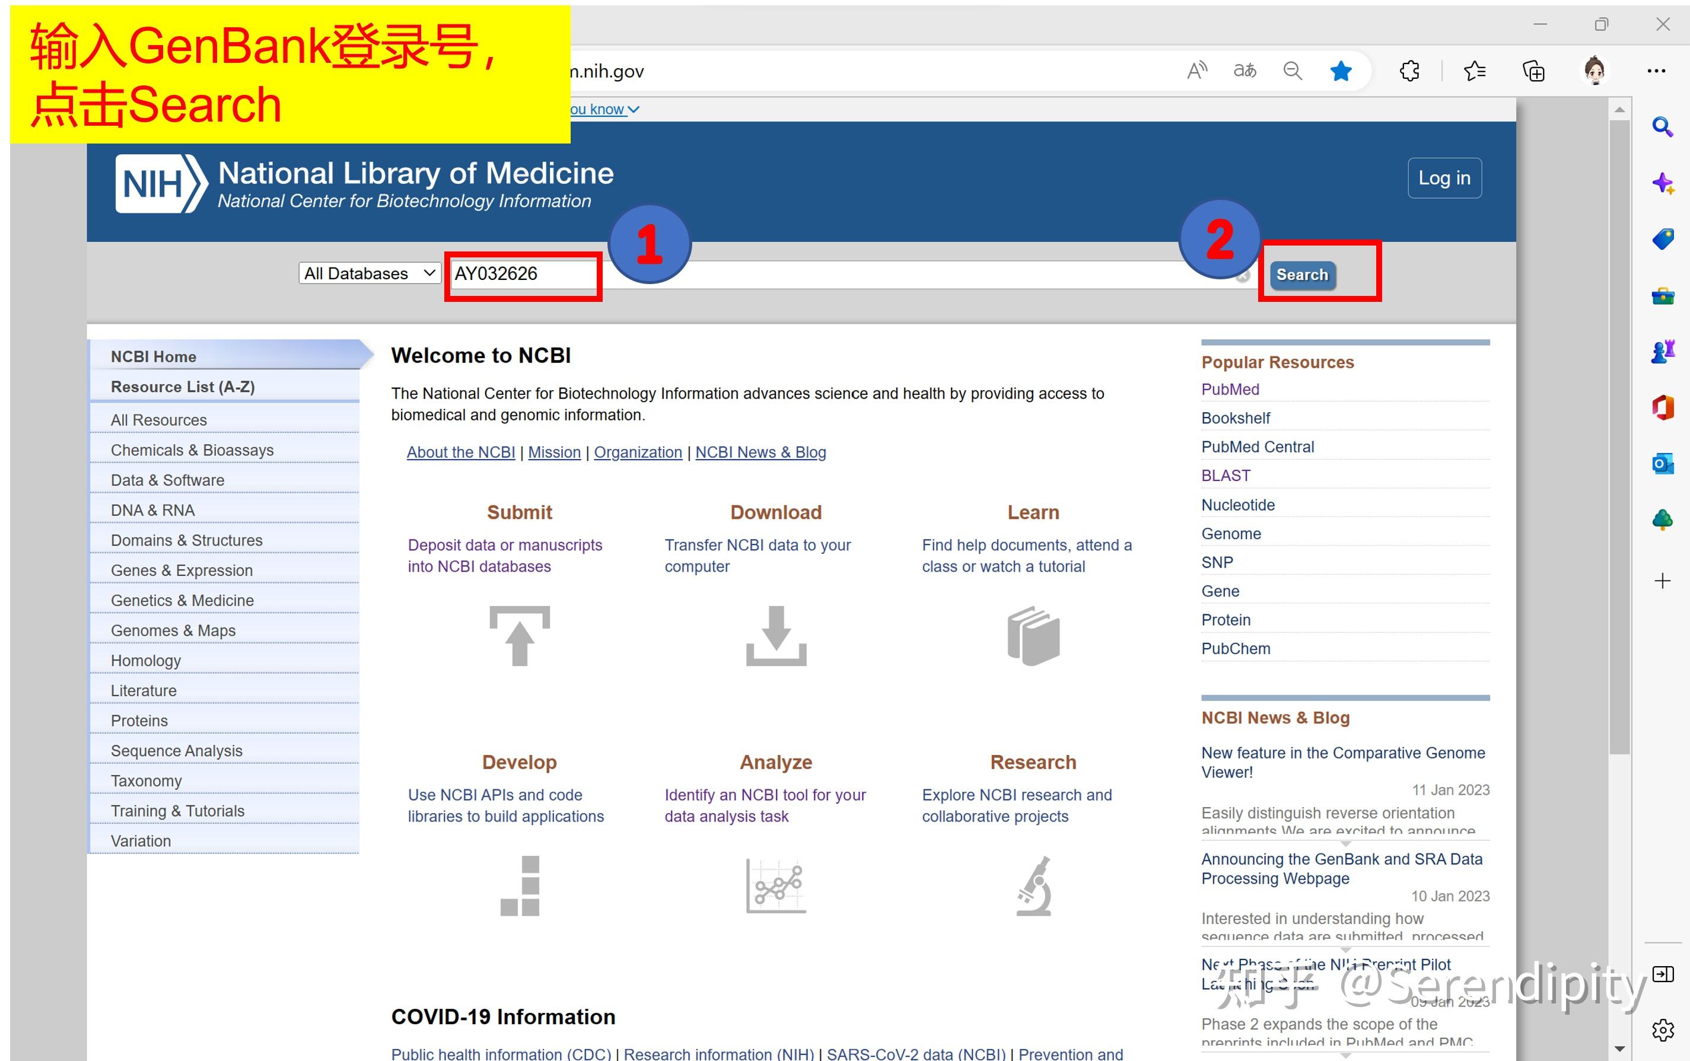
Task: Click the Log in button
Action: (x=1444, y=177)
